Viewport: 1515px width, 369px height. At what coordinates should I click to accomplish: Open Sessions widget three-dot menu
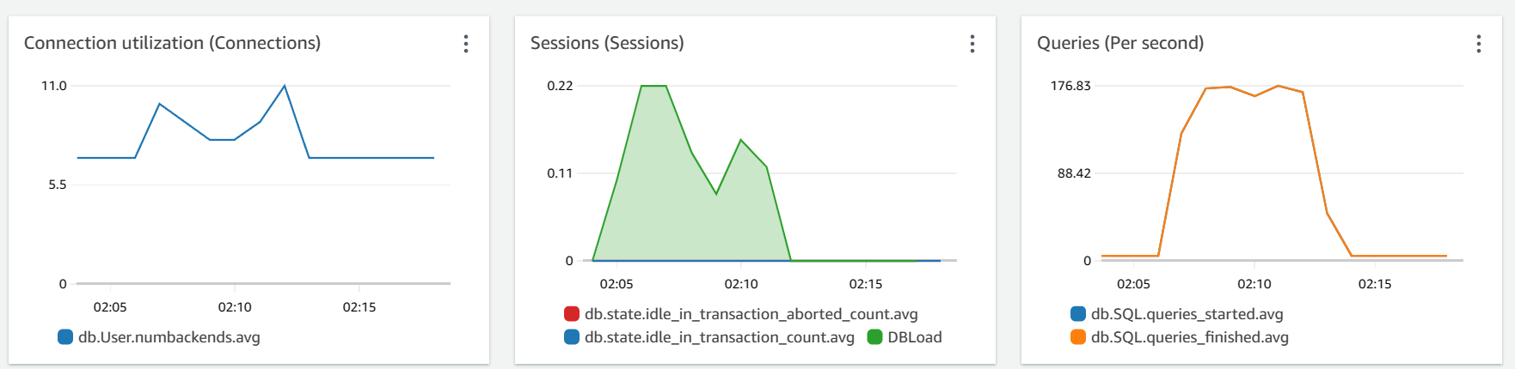[x=972, y=44]
